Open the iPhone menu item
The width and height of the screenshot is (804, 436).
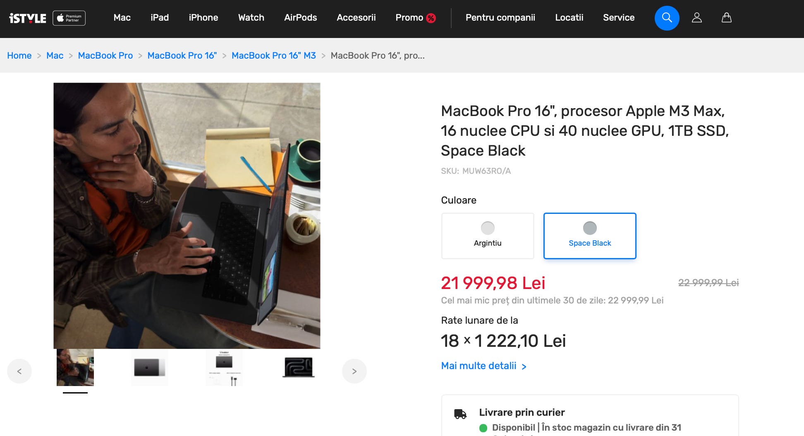click(x=203, y=18)
